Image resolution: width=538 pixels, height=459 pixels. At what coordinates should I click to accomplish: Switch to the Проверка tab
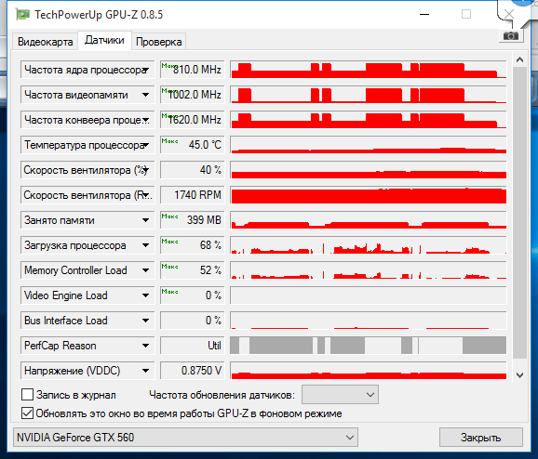click(x=158, y=42)
